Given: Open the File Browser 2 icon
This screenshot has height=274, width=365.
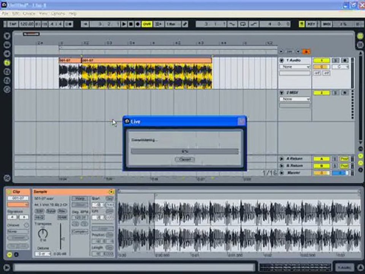Looking at the screenshot, I should point(7,72).
